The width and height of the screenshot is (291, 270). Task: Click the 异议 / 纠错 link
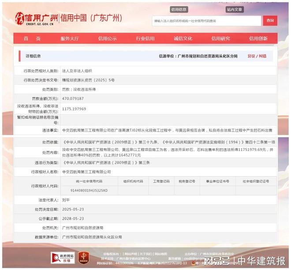(x=257, y=56)
